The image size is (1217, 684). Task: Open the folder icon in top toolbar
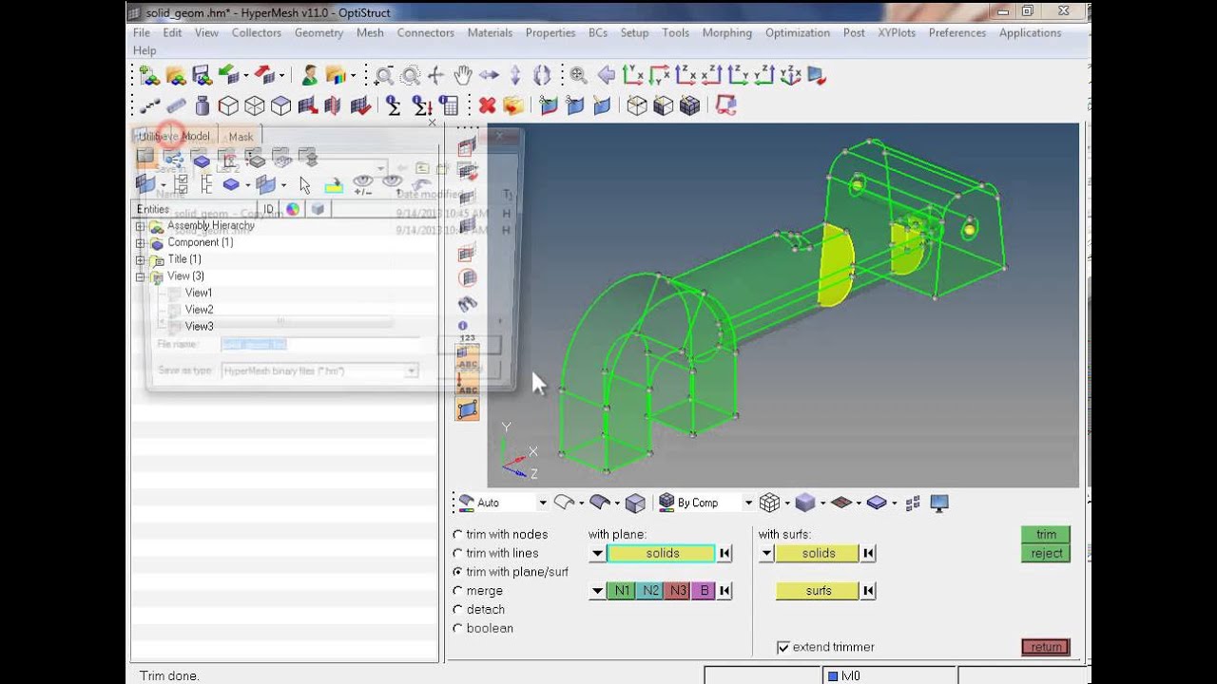pyautogui.click(x=176, y=75)
